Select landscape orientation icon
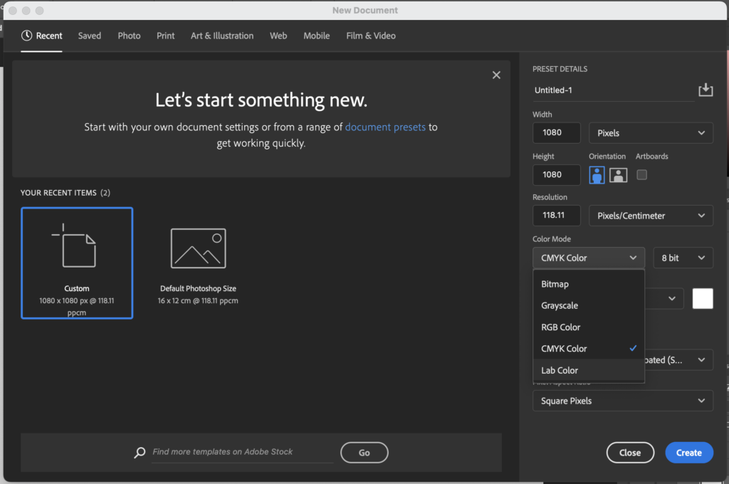This screenshot has width=729, height=484. (618, 174)
